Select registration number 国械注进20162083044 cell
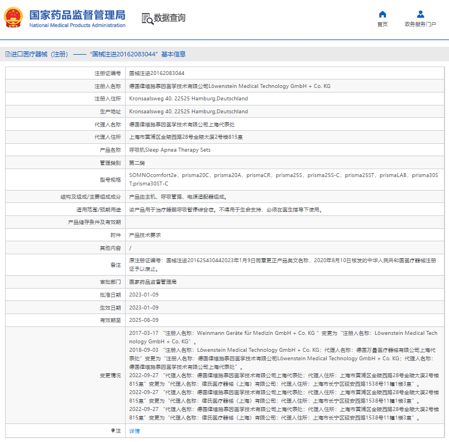The height and width of the screenshot is (442, 449). pyautogui.click(x=157, y=73)
